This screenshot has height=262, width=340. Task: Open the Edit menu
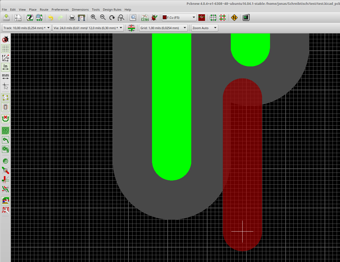coord(13,10)
